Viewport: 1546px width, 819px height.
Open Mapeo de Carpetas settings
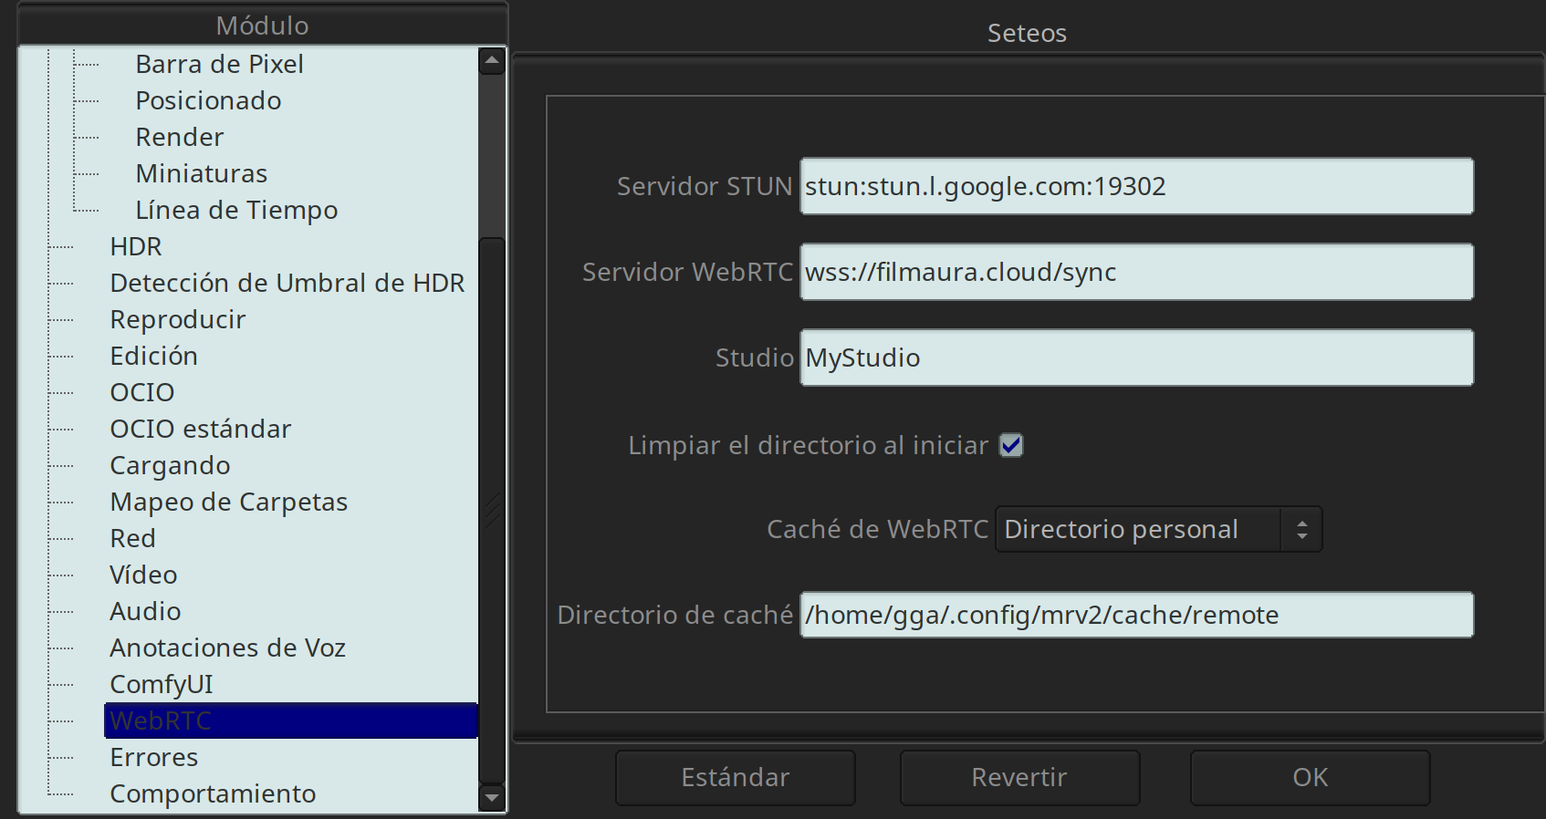pyautogui.click(x=228, y=502)
